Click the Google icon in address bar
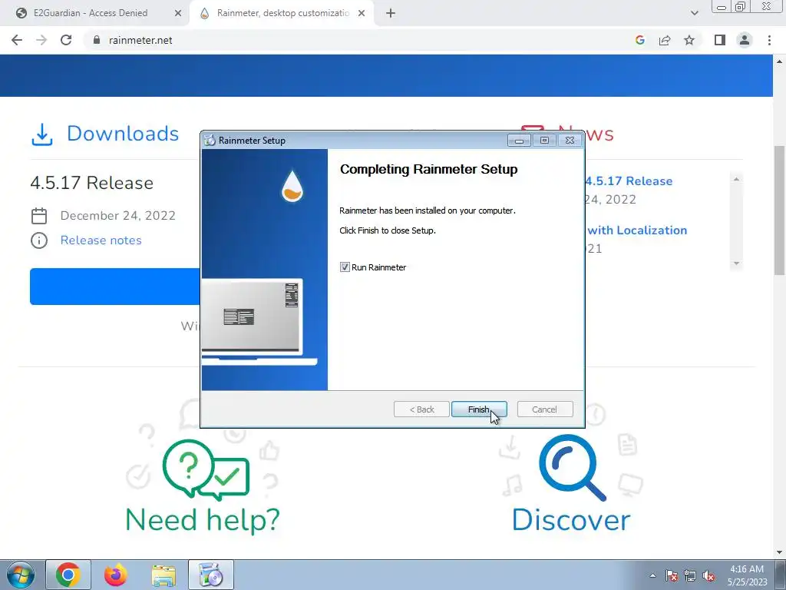The image size is (786, 590). coord(639,40)
